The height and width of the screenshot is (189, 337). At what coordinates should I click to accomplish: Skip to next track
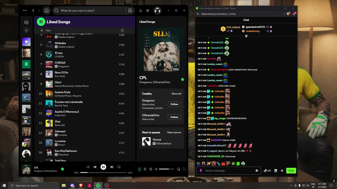[x=112, y=167]
